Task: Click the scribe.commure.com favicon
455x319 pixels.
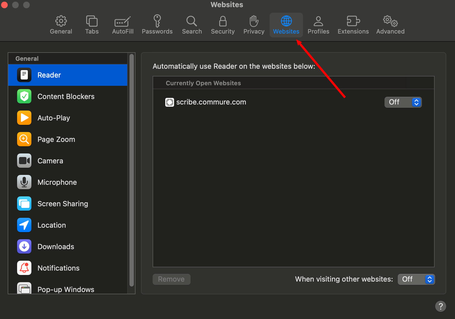Action: point(170,102)
